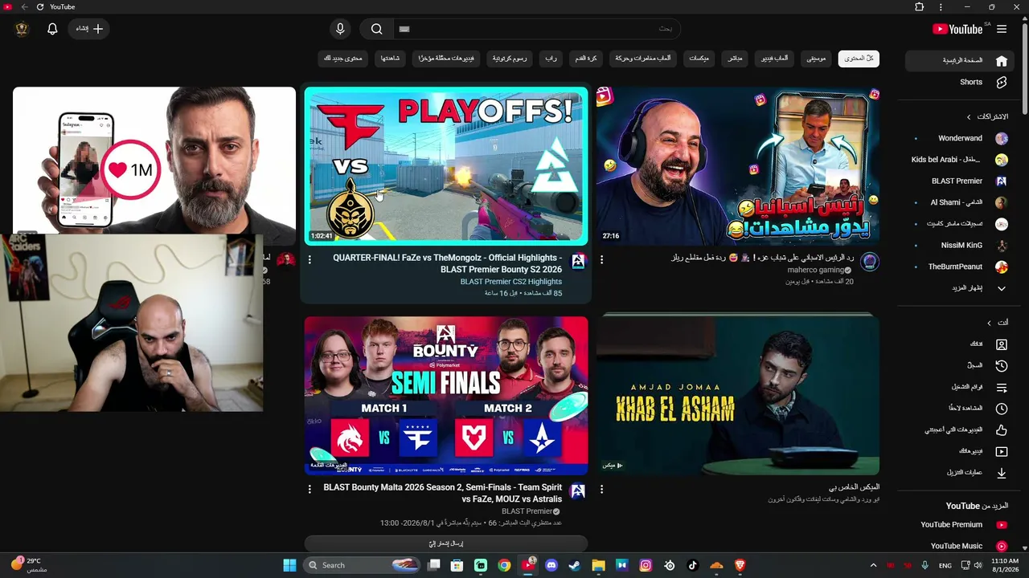This screenshot has height=578, width=1029.
Task: Select the Watched (شاهدتها) filter chip
Action: pyautogui.click(x=391, y=59)
